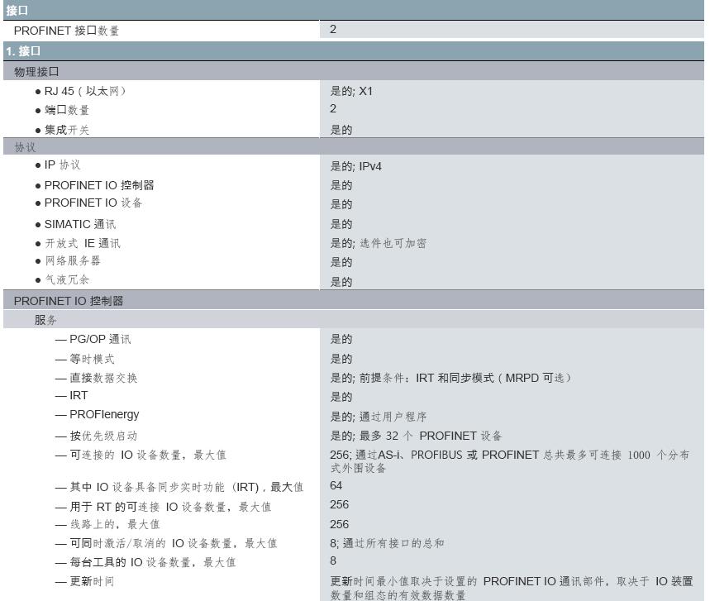Click the "协议" subsection header
The height and width of the screenshot is (601, 710).
354,147
